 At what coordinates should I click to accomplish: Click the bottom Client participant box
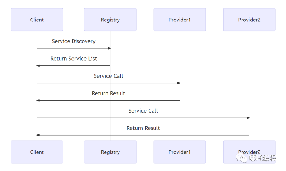37,152
